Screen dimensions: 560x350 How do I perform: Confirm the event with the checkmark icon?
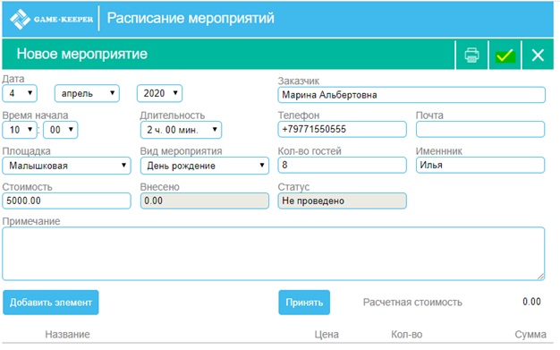pyautogui.click(x=505, y=55)
